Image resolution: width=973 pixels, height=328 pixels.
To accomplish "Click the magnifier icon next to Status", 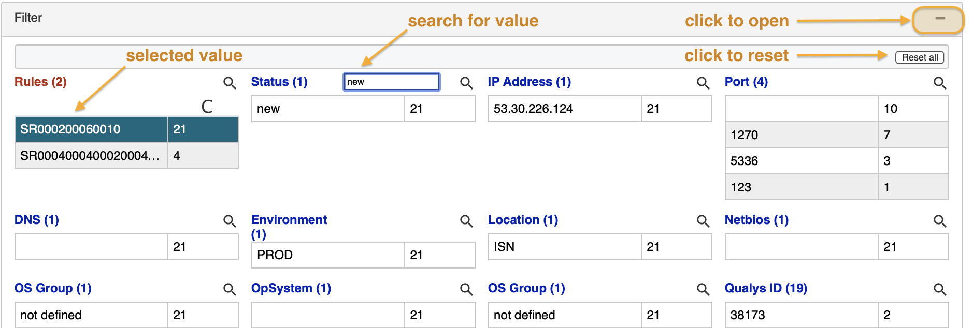I will 466,83.
